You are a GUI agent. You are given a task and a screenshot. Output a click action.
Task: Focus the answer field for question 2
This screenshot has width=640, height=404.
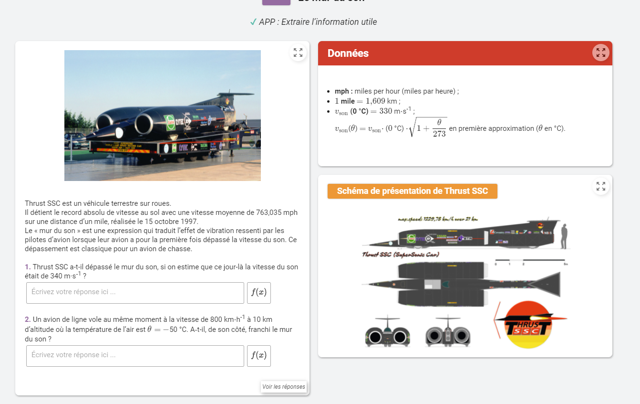[135, 356]
